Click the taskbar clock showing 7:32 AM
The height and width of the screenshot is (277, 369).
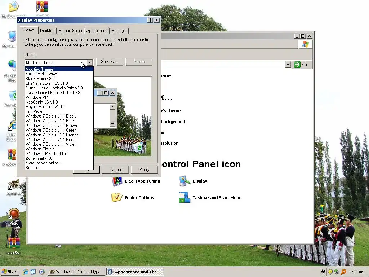357,272
